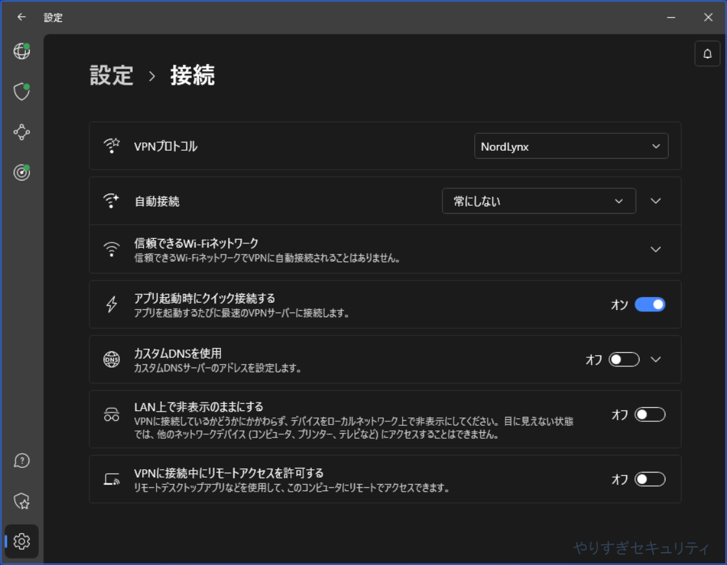Minimize the settings window

coord(671,17)
